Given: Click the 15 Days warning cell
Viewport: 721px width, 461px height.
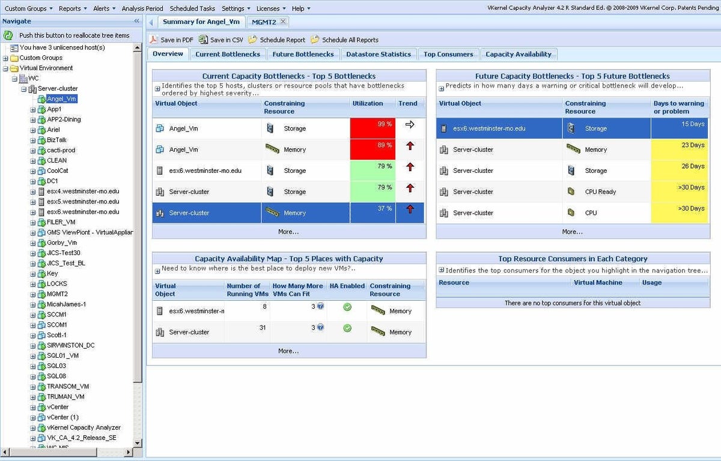Looking at the screenshot, I should (x=680, y=128).
